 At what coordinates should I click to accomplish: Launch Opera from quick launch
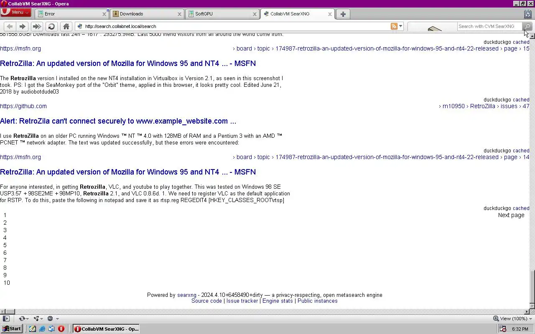point(61,329)
